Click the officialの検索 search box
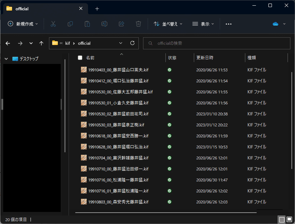The image size is (295, 224). point(217,43)
